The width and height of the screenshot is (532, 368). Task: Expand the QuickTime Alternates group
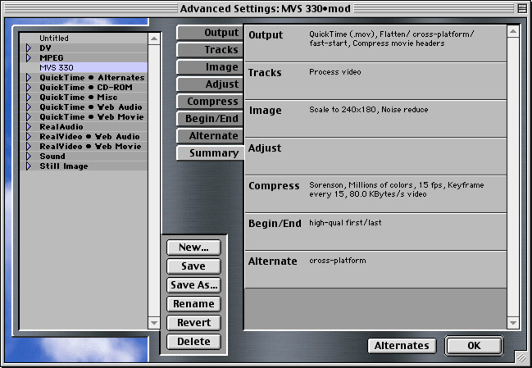(28, 78)
